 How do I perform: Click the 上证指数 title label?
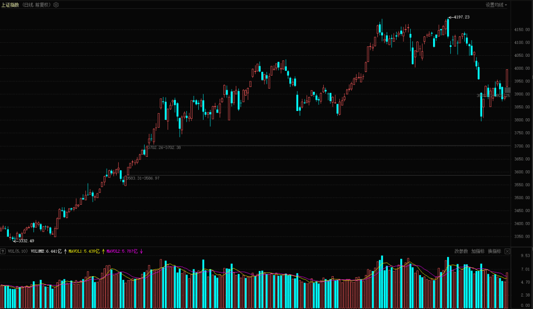point(10,5)
